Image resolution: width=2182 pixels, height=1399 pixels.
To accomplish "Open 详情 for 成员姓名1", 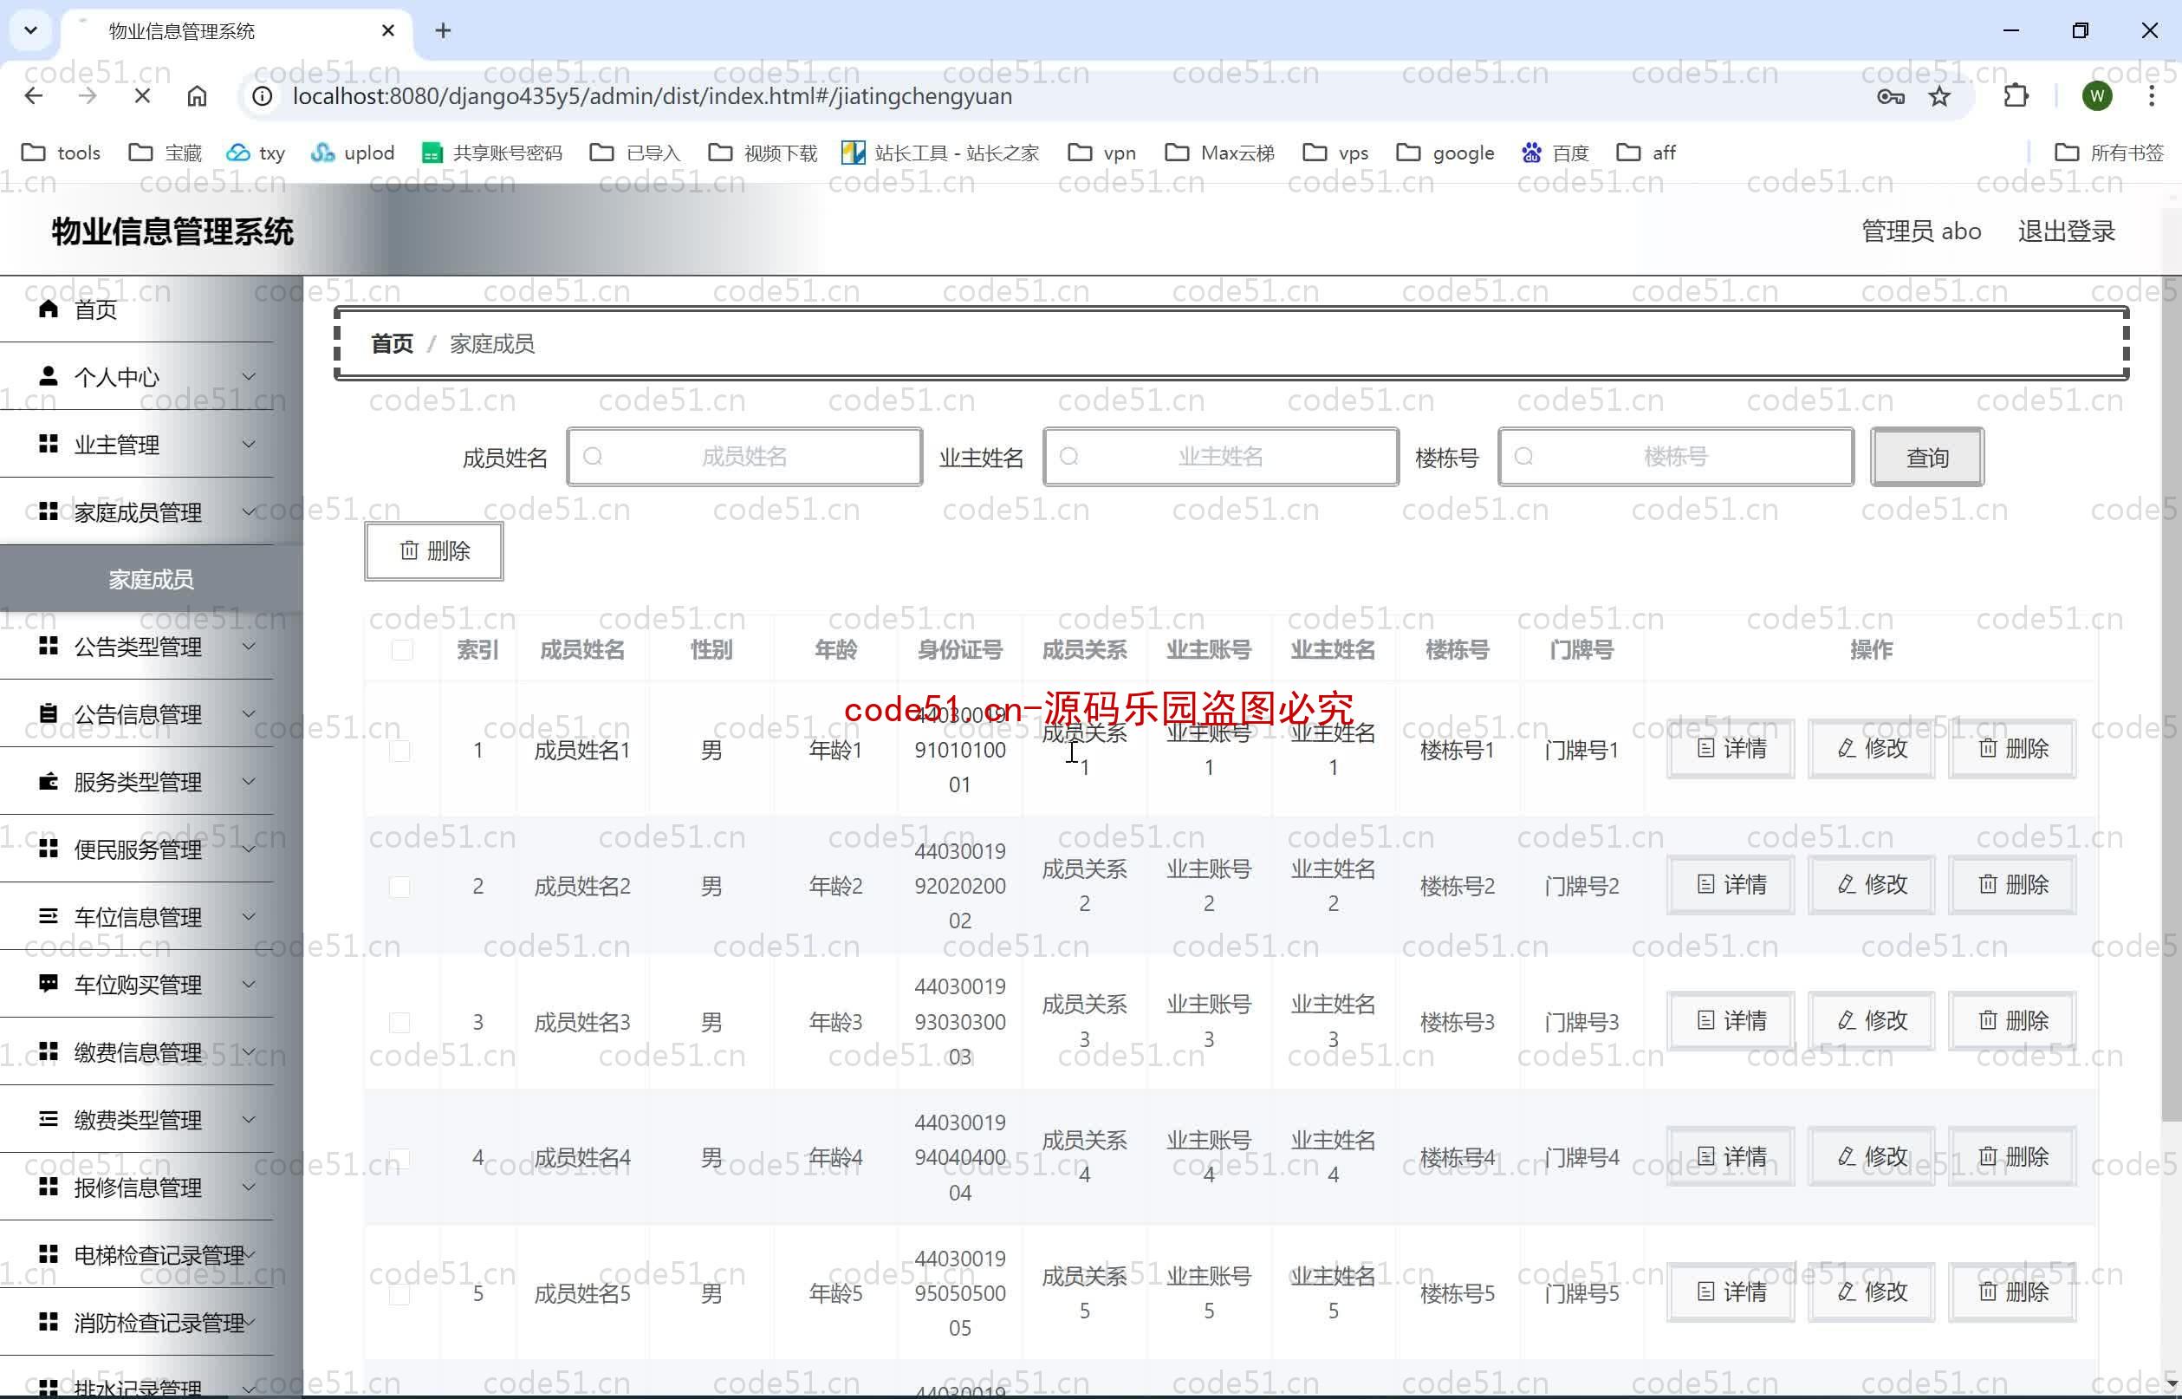I will click(1731, 749).
